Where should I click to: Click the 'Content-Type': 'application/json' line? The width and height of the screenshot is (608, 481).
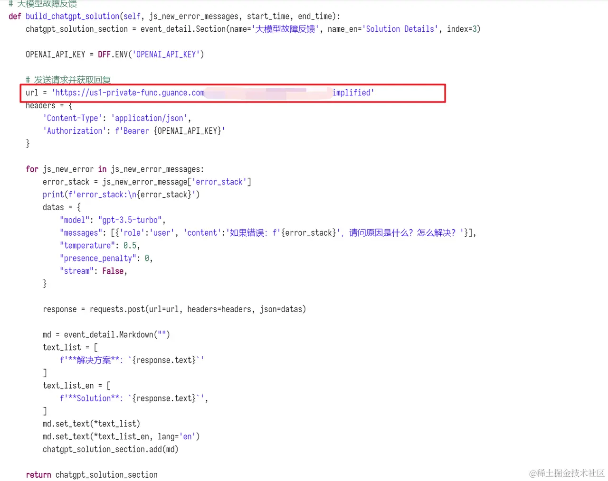(x=117, y=118)
